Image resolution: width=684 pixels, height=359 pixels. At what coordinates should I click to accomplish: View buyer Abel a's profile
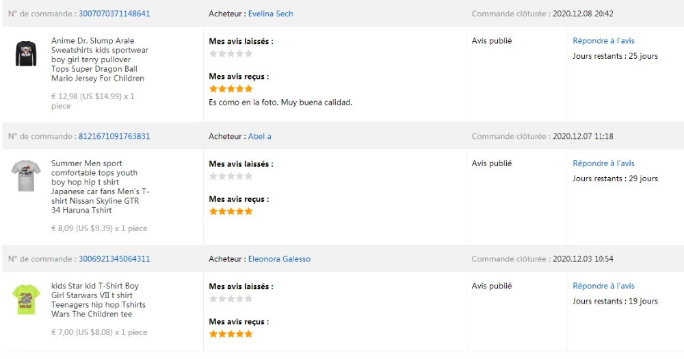pyautogui.click(x=259, y=136)
